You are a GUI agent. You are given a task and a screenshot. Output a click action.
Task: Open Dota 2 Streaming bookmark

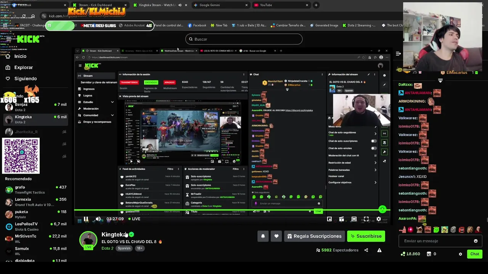359,25
